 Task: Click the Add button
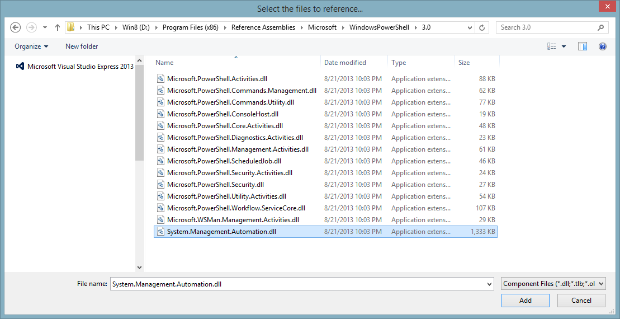(x=526, y=301)
